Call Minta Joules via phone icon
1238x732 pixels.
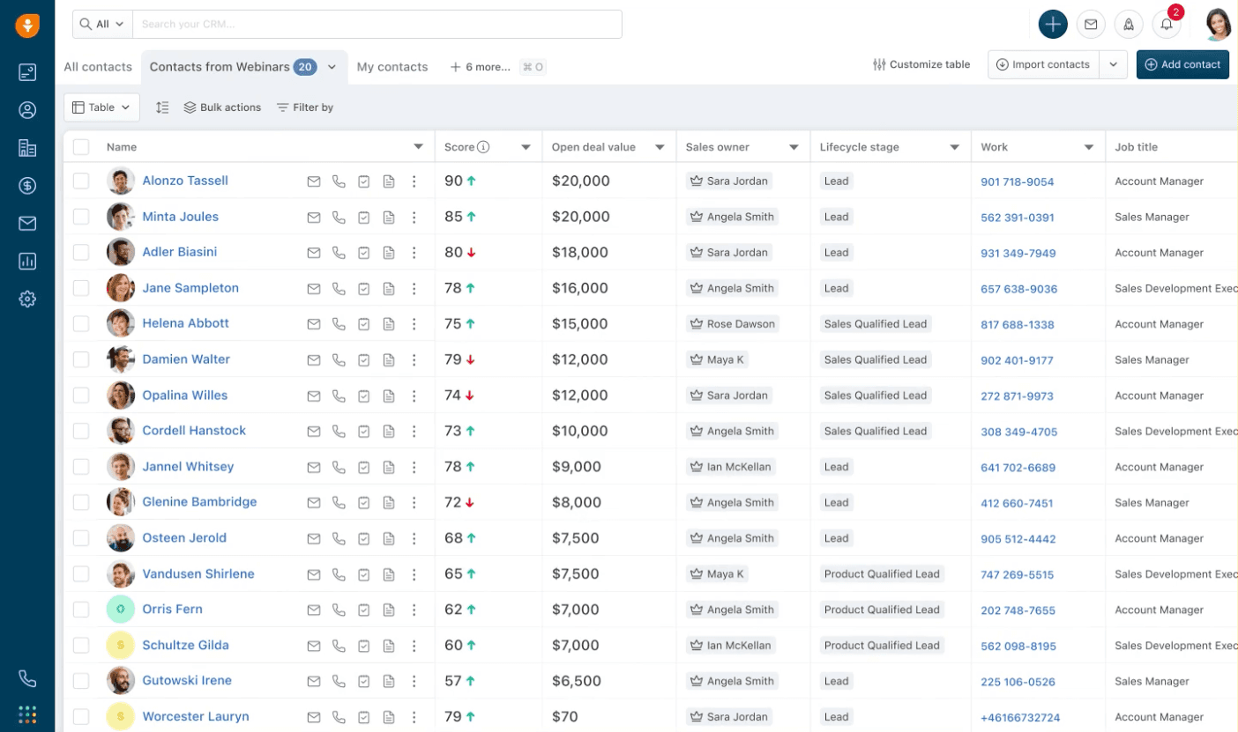click(339, 217)
